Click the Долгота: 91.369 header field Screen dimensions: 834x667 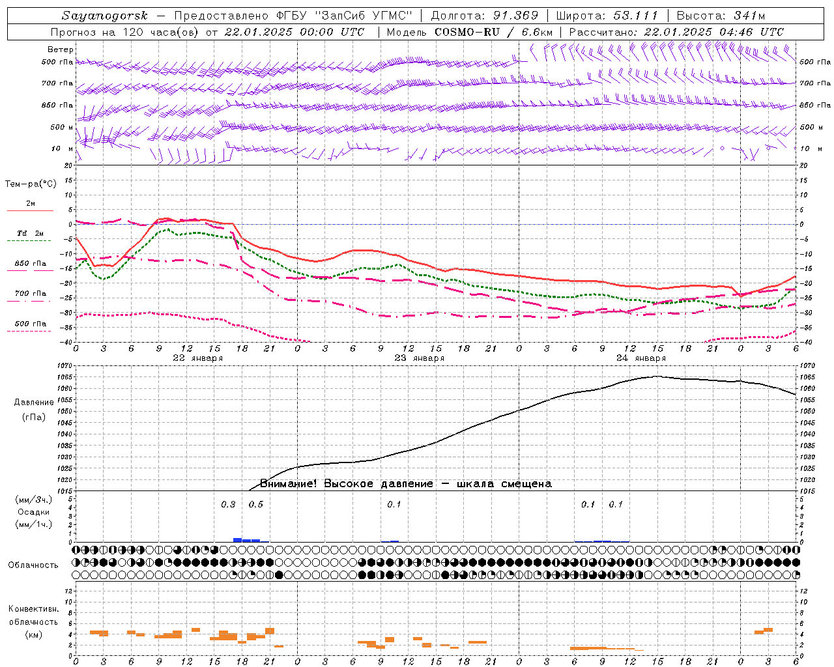(485, 16)
